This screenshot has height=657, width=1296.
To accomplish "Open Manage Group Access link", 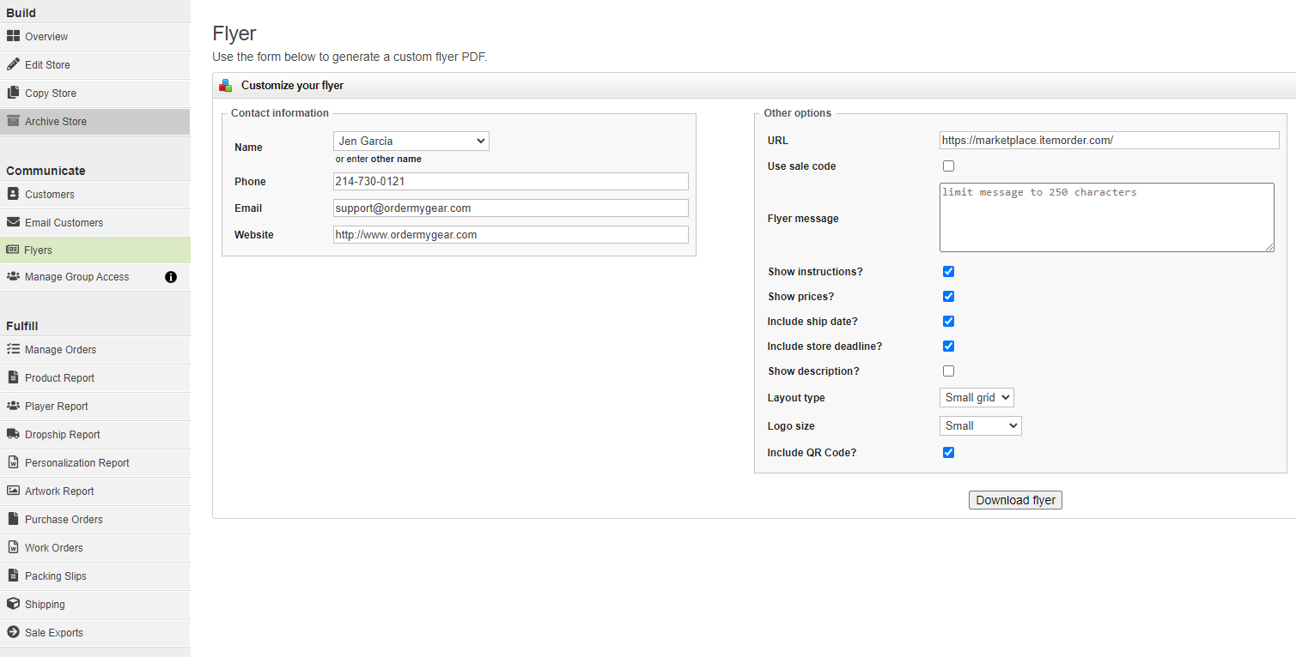I will [x=77, y=277].
